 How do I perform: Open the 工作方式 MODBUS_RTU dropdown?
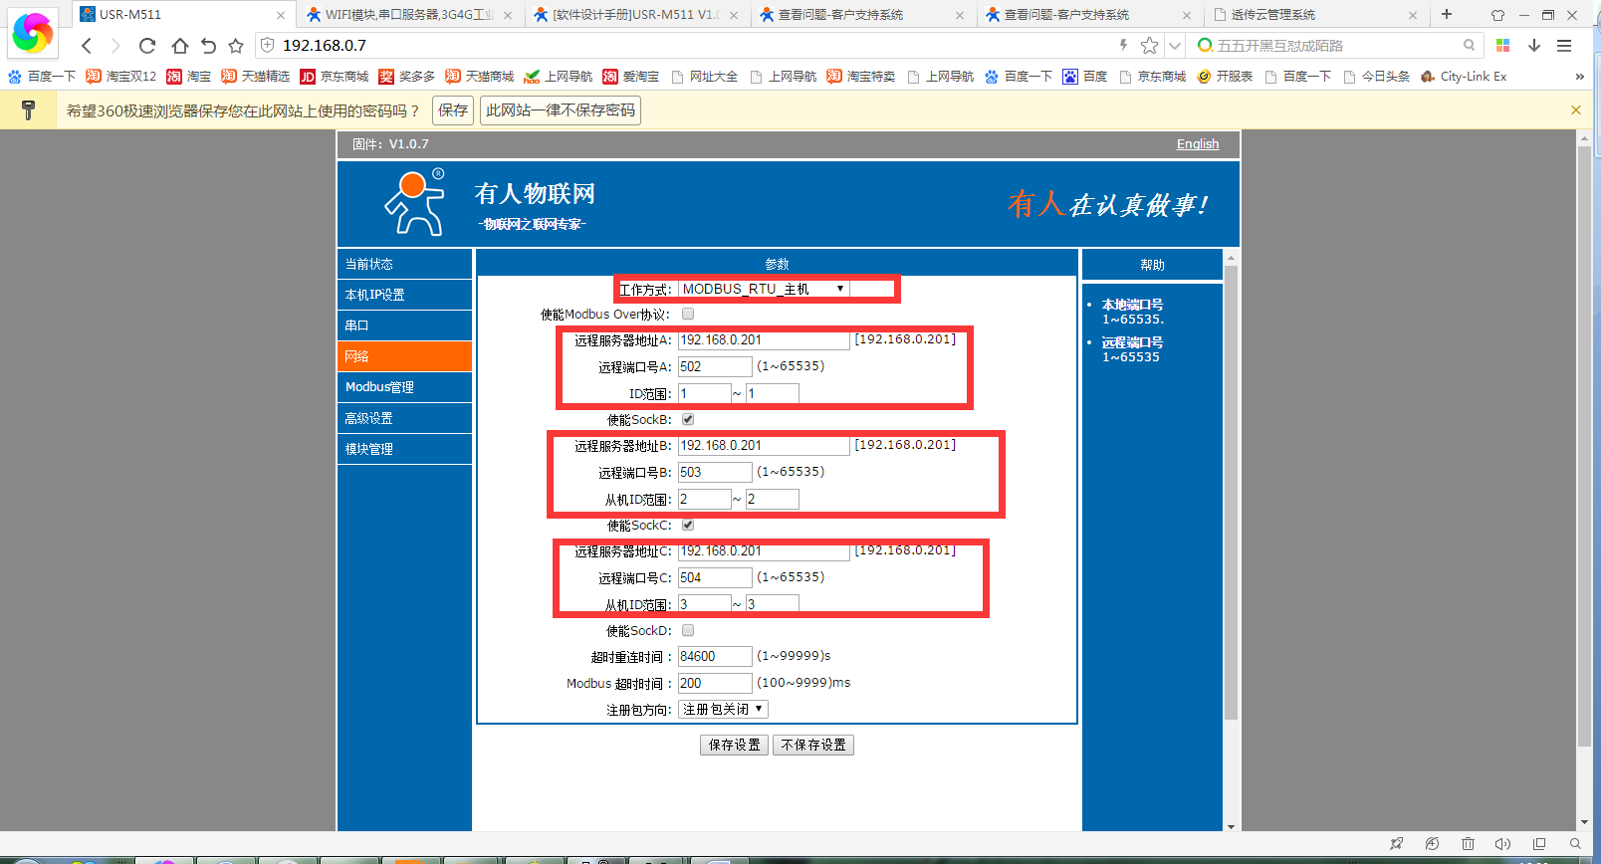coord(764,290)
